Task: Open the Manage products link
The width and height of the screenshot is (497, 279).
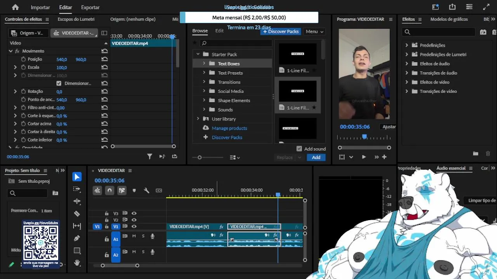Action: 229,128
